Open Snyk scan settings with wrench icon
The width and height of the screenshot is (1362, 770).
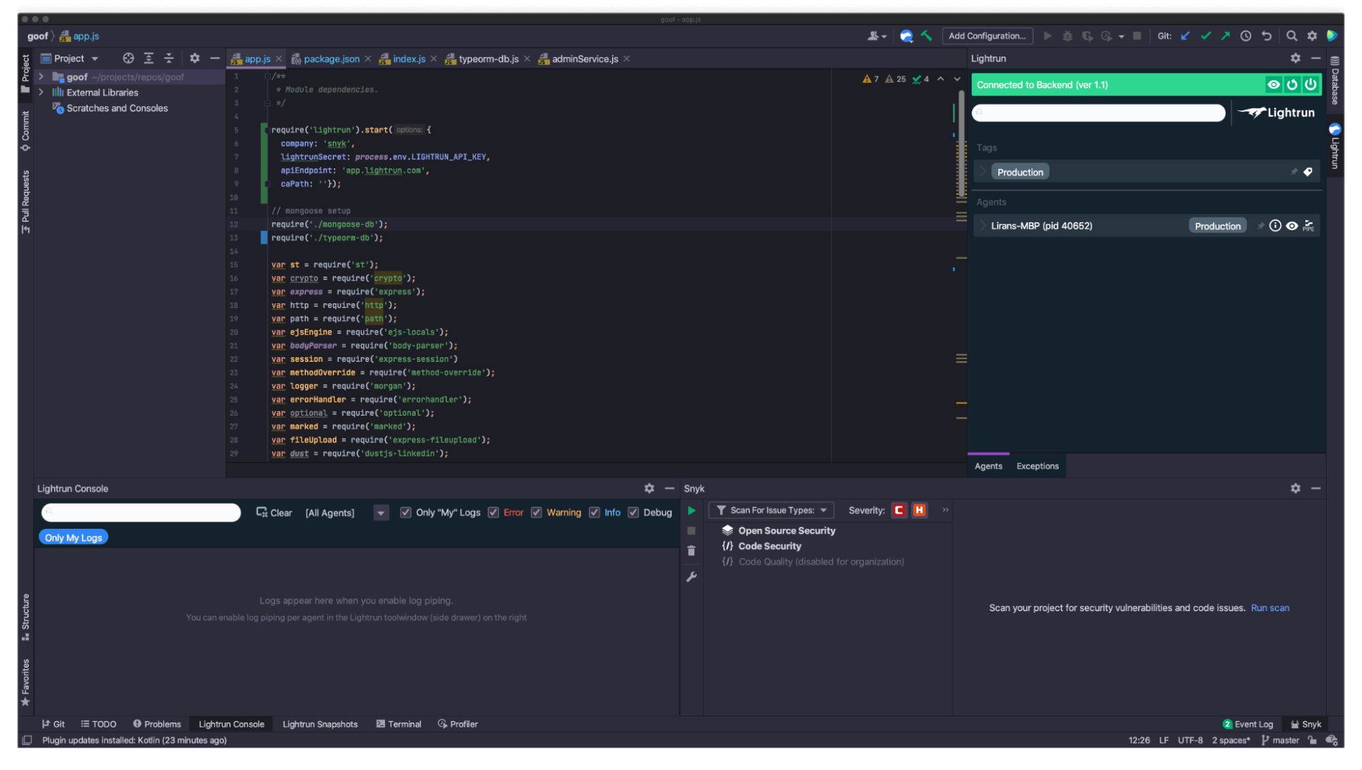click(692, 576)
